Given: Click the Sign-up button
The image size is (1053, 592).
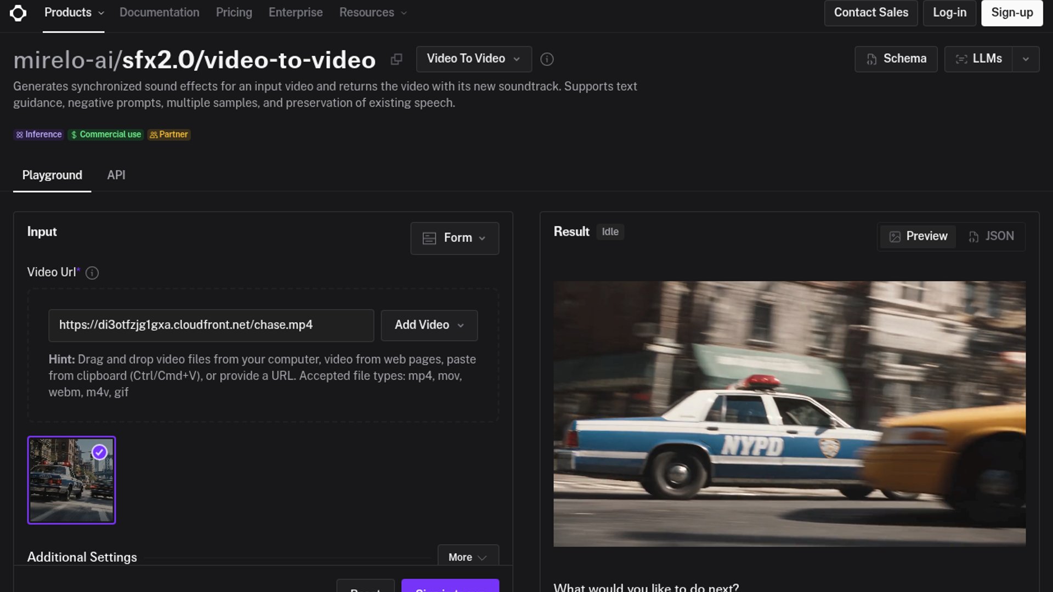Looking at the screenshot, I should point(1012,13).
